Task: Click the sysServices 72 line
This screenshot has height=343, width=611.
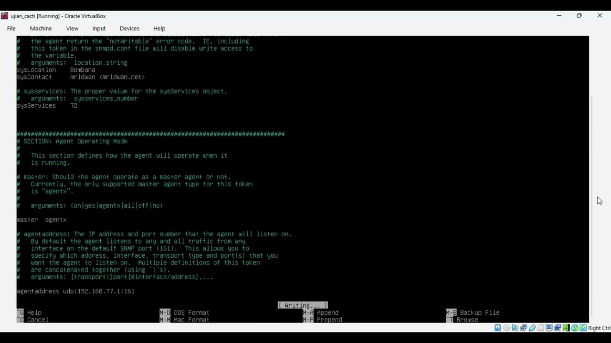Action: tap(47, 105)
